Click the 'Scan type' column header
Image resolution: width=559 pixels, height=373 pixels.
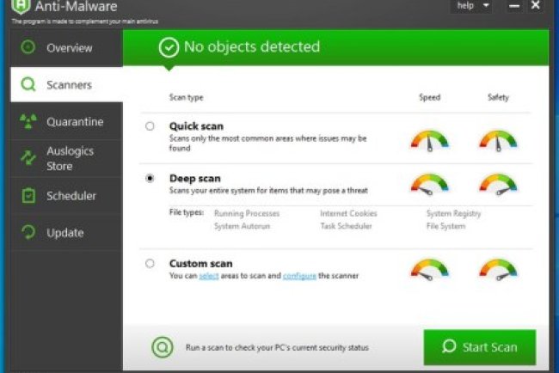point(186,98)
